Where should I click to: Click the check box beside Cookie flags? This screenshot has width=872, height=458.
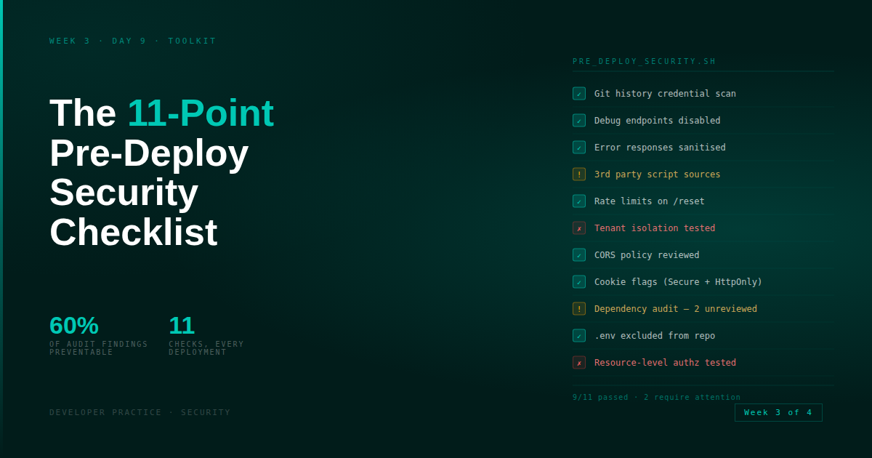point(579,282)
